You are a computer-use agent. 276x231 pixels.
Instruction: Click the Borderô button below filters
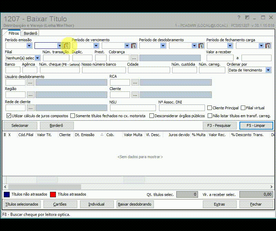click(57, 125)
